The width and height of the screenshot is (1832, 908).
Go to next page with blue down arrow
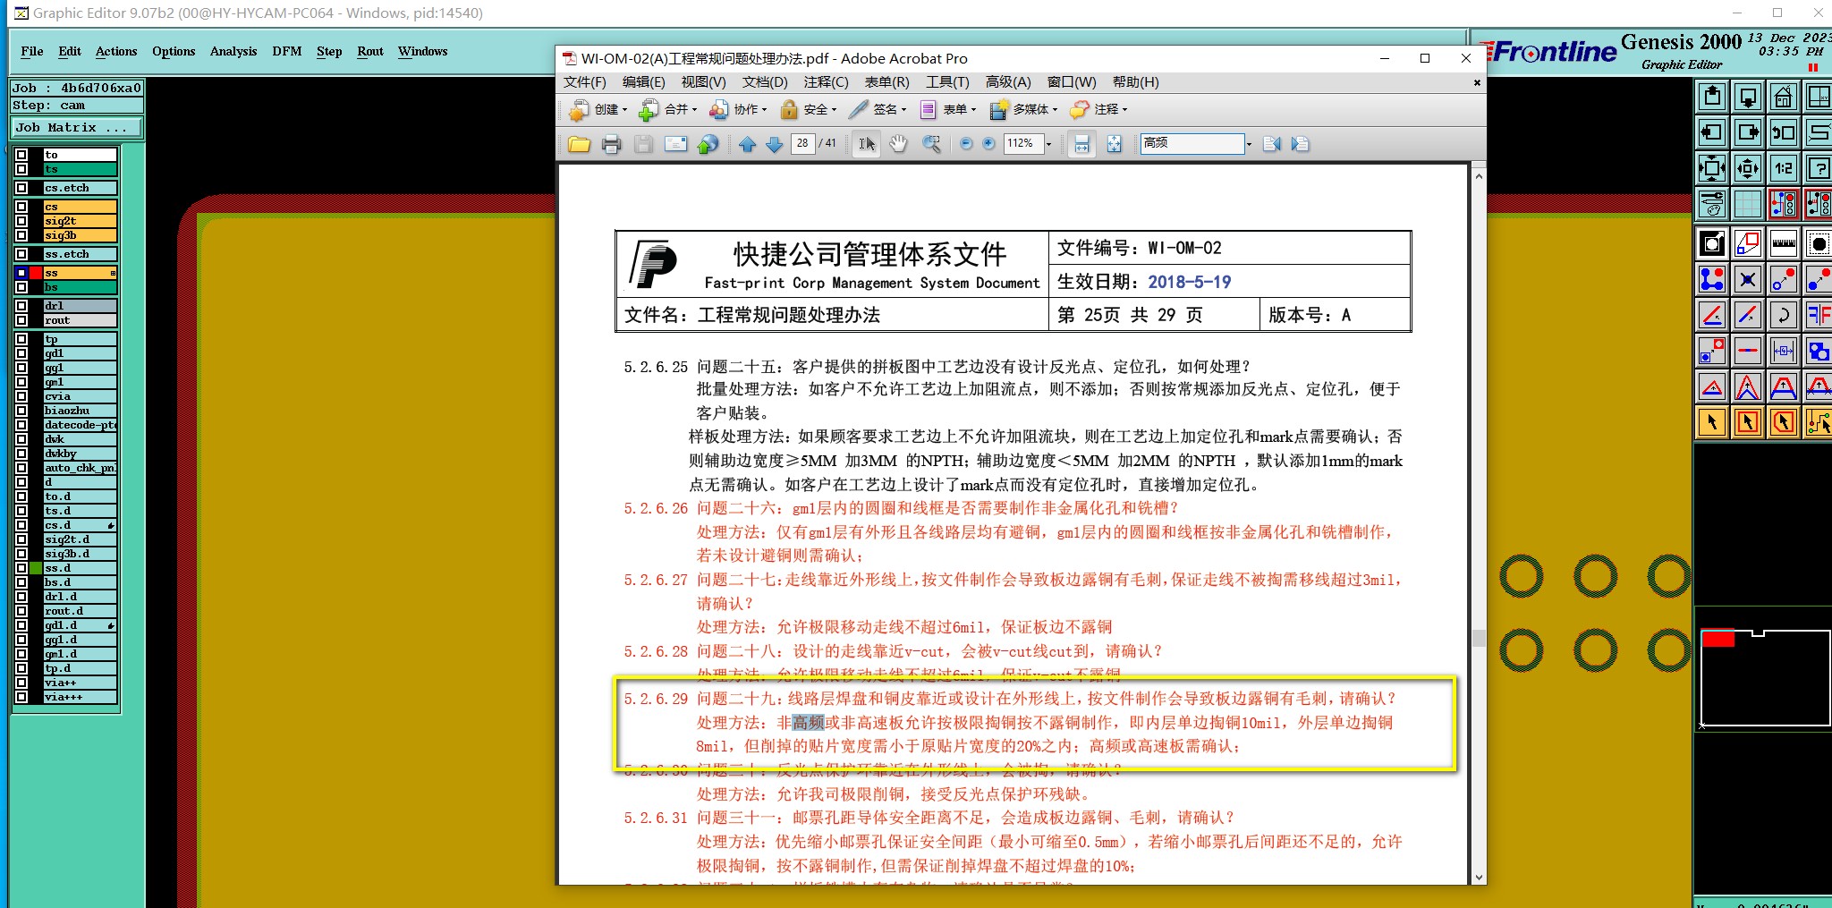pos(775,144)
